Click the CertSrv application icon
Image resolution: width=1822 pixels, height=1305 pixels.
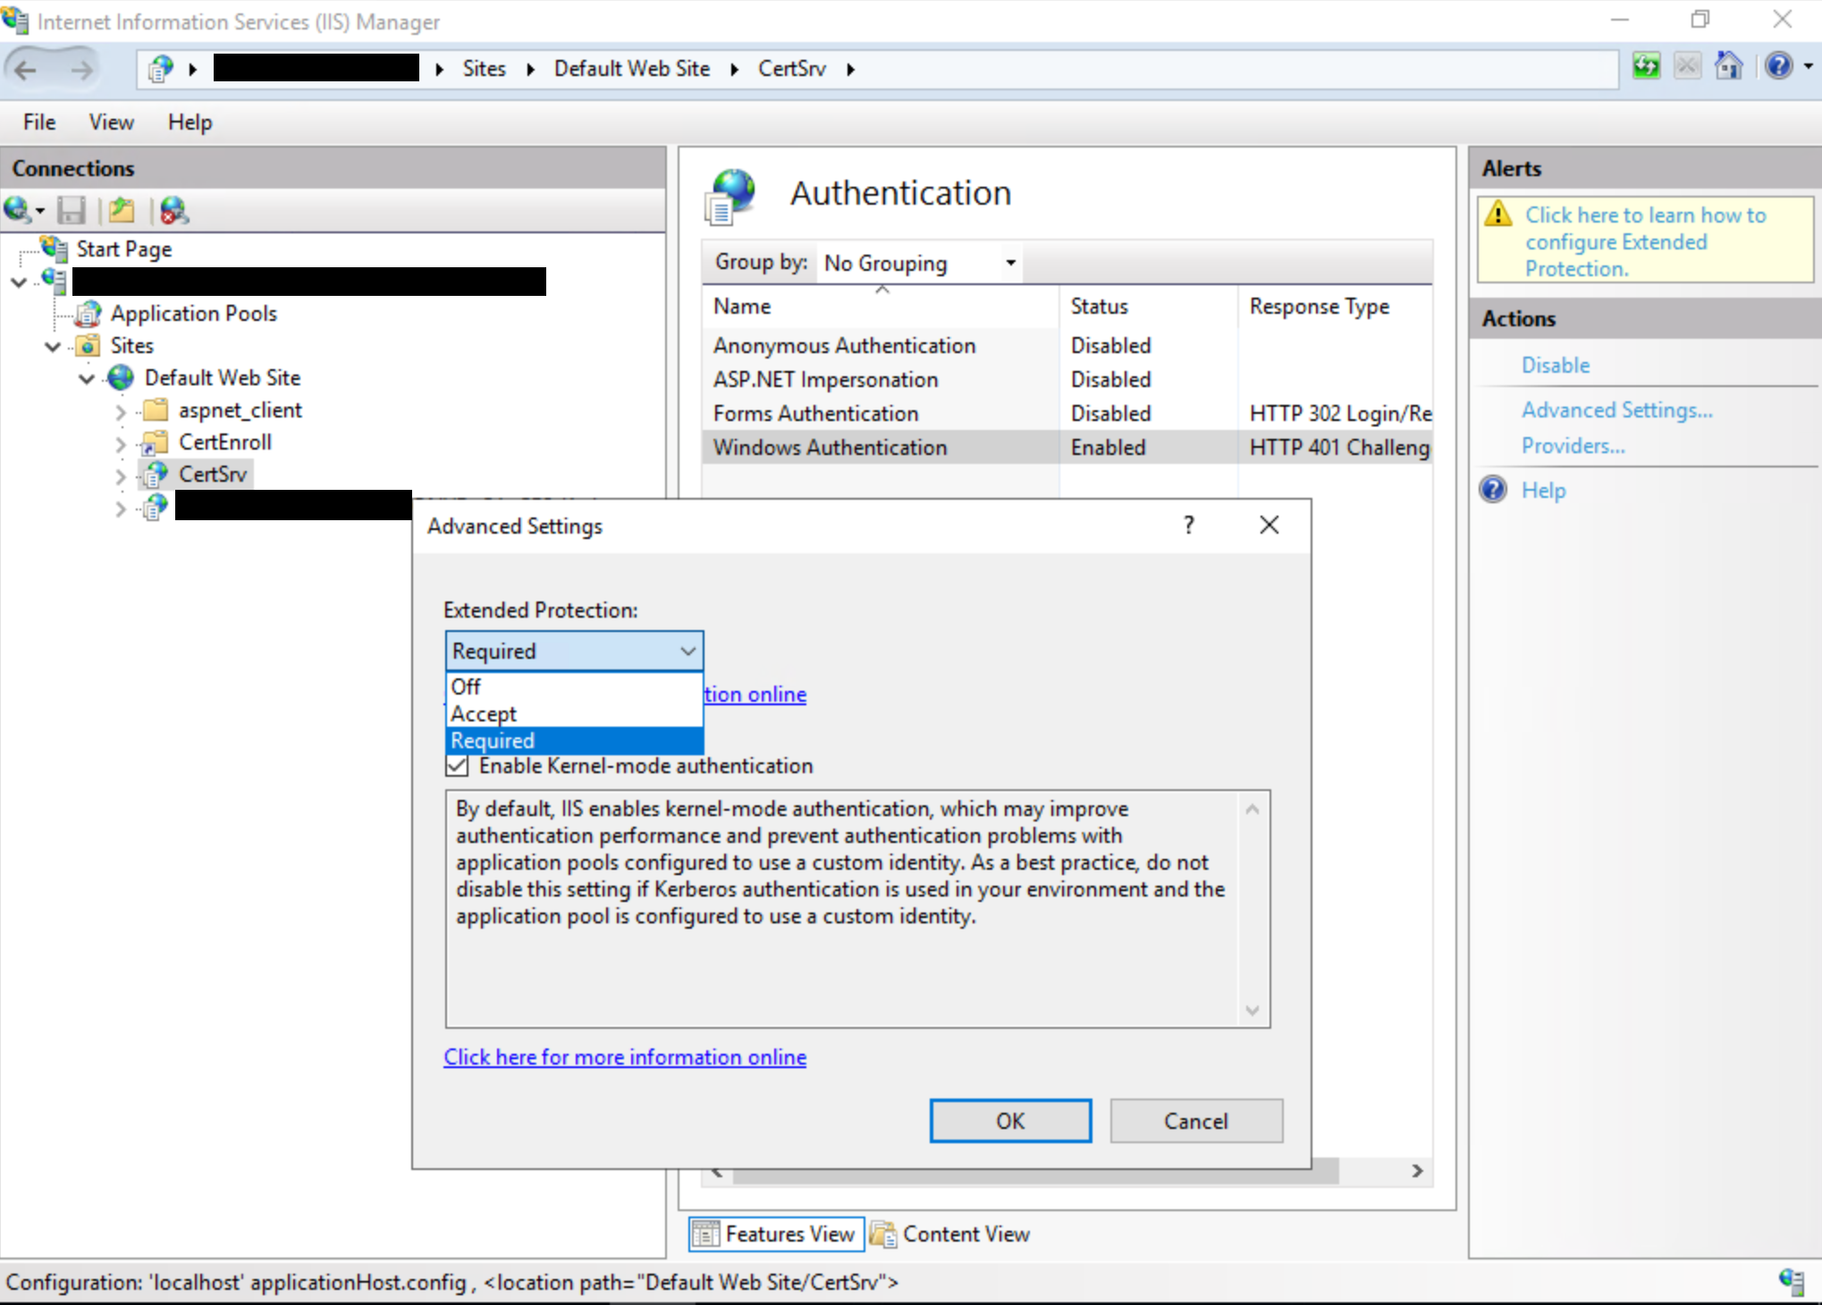(x=156, y=474)
